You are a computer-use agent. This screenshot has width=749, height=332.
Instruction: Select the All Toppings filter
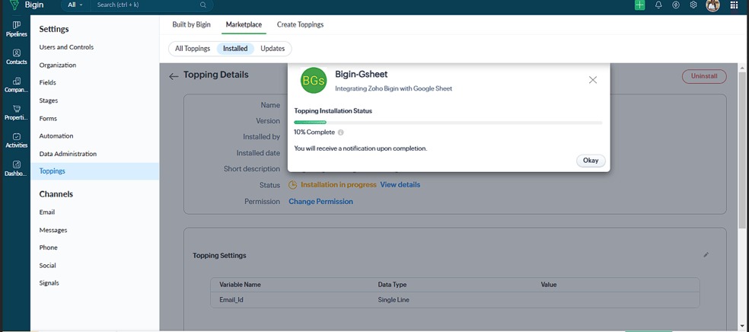coord(193,49)
